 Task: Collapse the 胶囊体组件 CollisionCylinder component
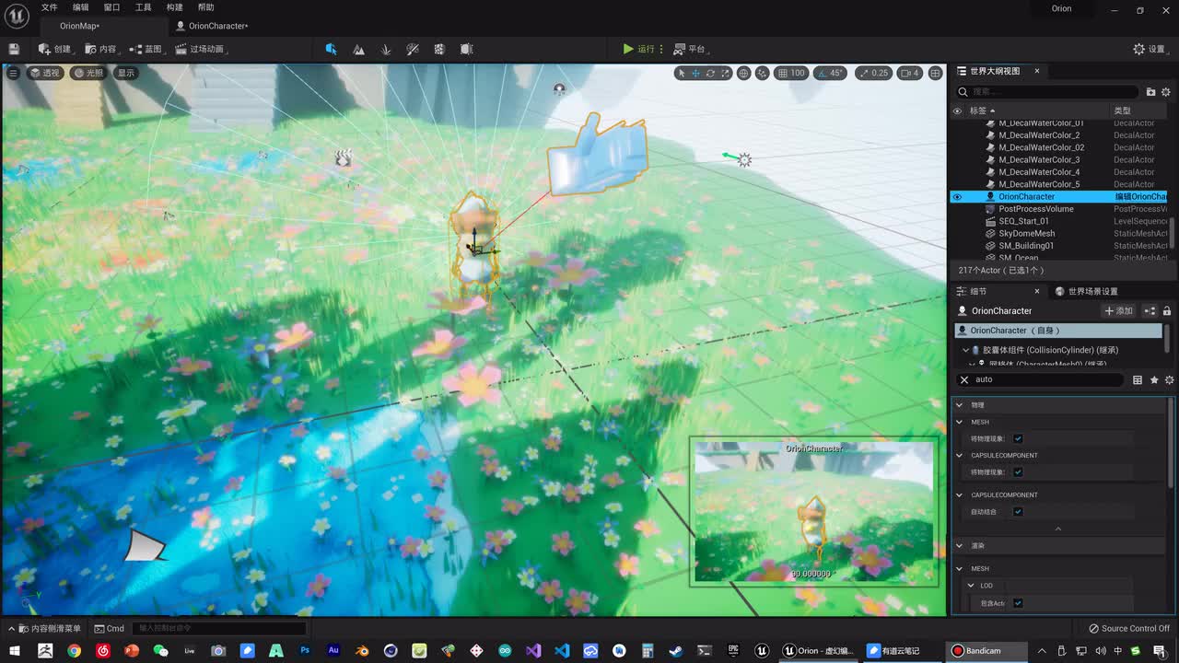(x=965, y=350)
